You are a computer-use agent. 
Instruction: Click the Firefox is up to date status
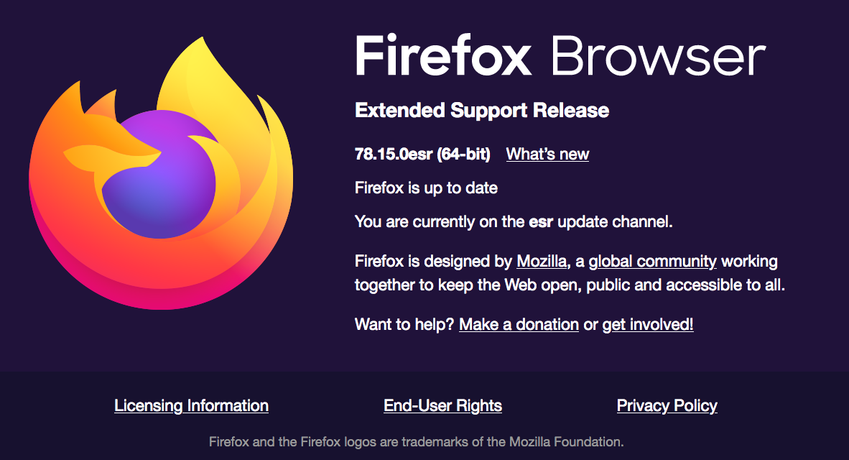point(426,188)
